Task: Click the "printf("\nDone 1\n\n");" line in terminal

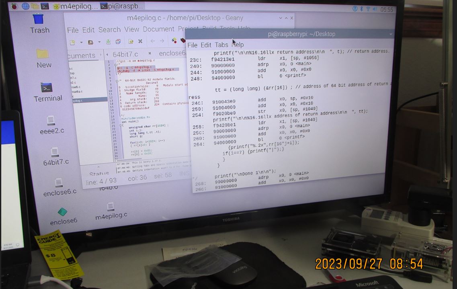Action: (245, 173)
